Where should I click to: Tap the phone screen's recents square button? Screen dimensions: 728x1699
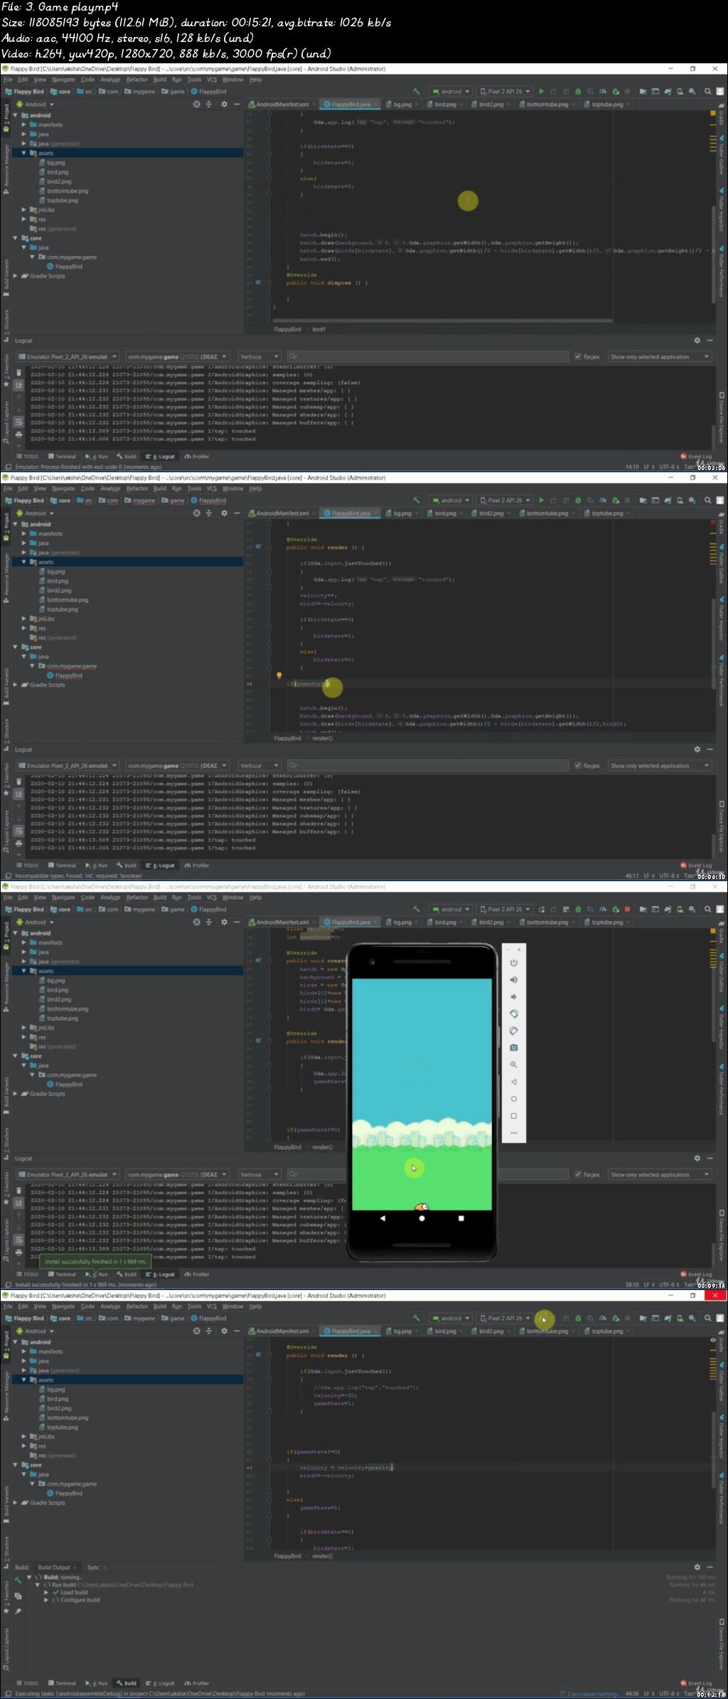pos(461,1218)
